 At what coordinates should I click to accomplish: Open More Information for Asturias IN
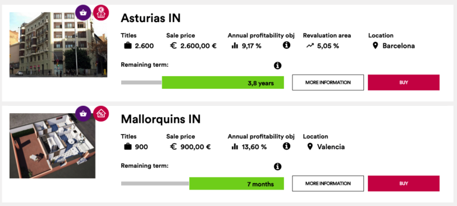click(x=328, y=83)
